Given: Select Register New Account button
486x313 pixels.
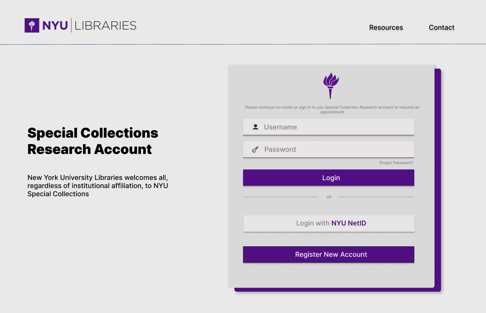Looking at the screenshot, I should [329, 254].
